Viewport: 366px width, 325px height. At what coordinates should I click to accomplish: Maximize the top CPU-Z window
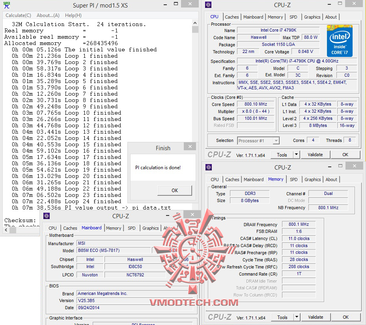(x=340, y=4)
